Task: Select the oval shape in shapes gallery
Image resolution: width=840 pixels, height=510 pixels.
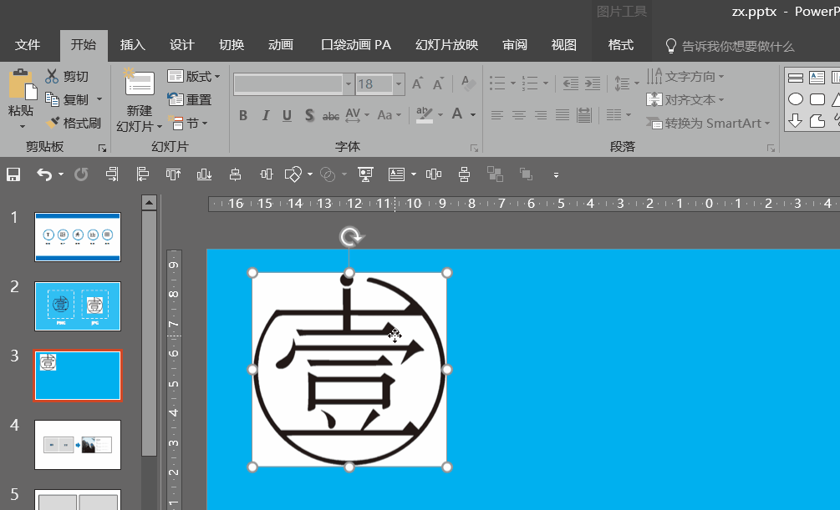Action: click(x=796, y=99)
